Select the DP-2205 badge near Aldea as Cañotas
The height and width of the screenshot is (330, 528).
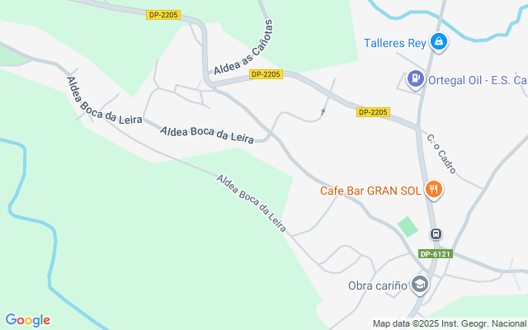click(266, 74)
